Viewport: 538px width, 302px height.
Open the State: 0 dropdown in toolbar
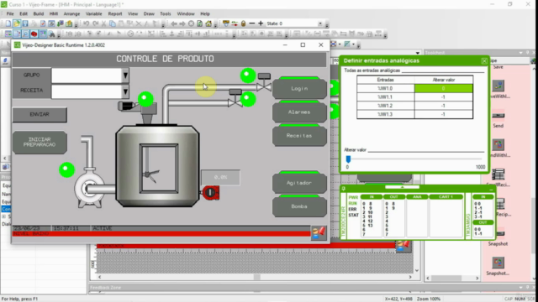tap(320, 23)
